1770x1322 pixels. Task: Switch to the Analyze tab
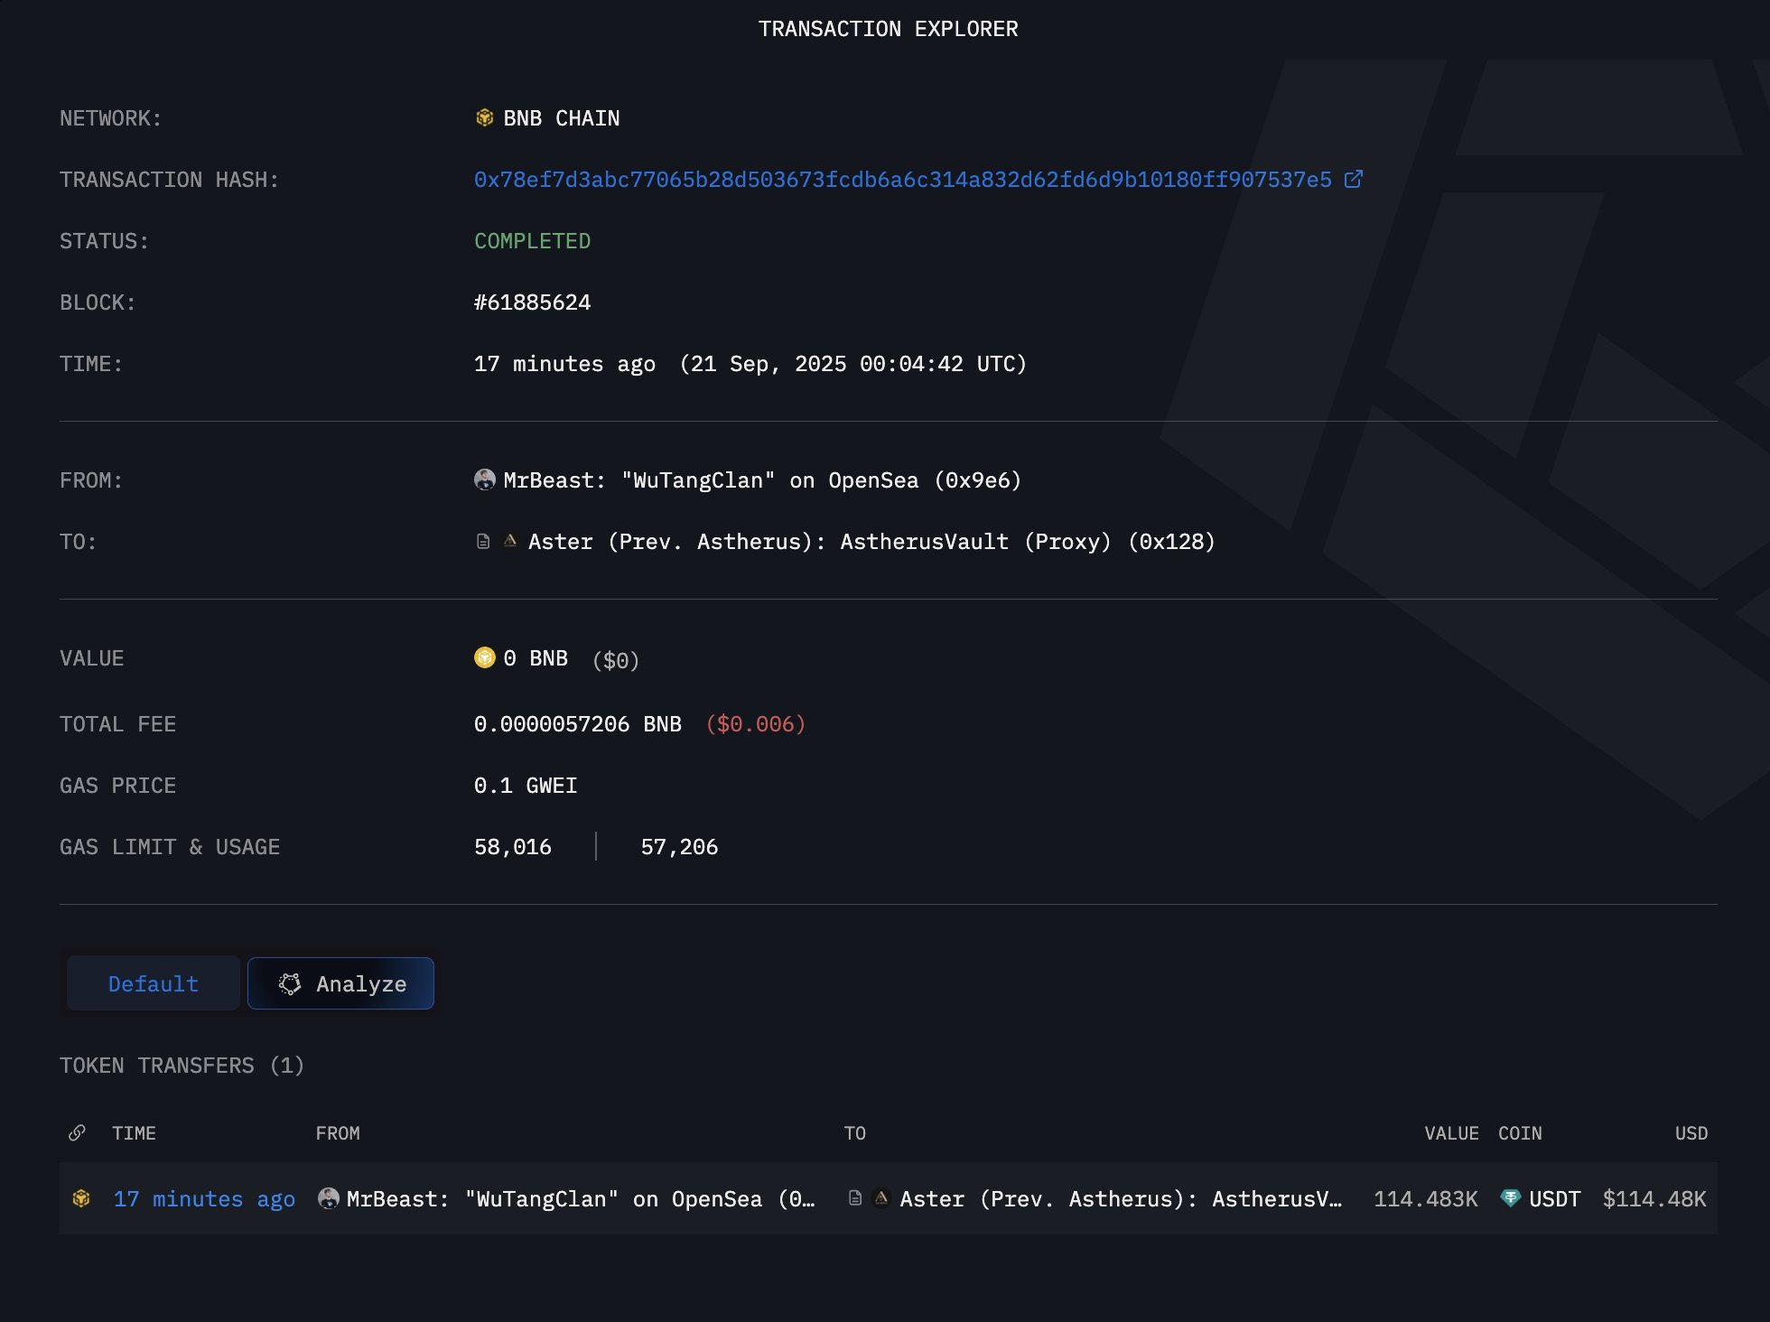coord(341,983)
